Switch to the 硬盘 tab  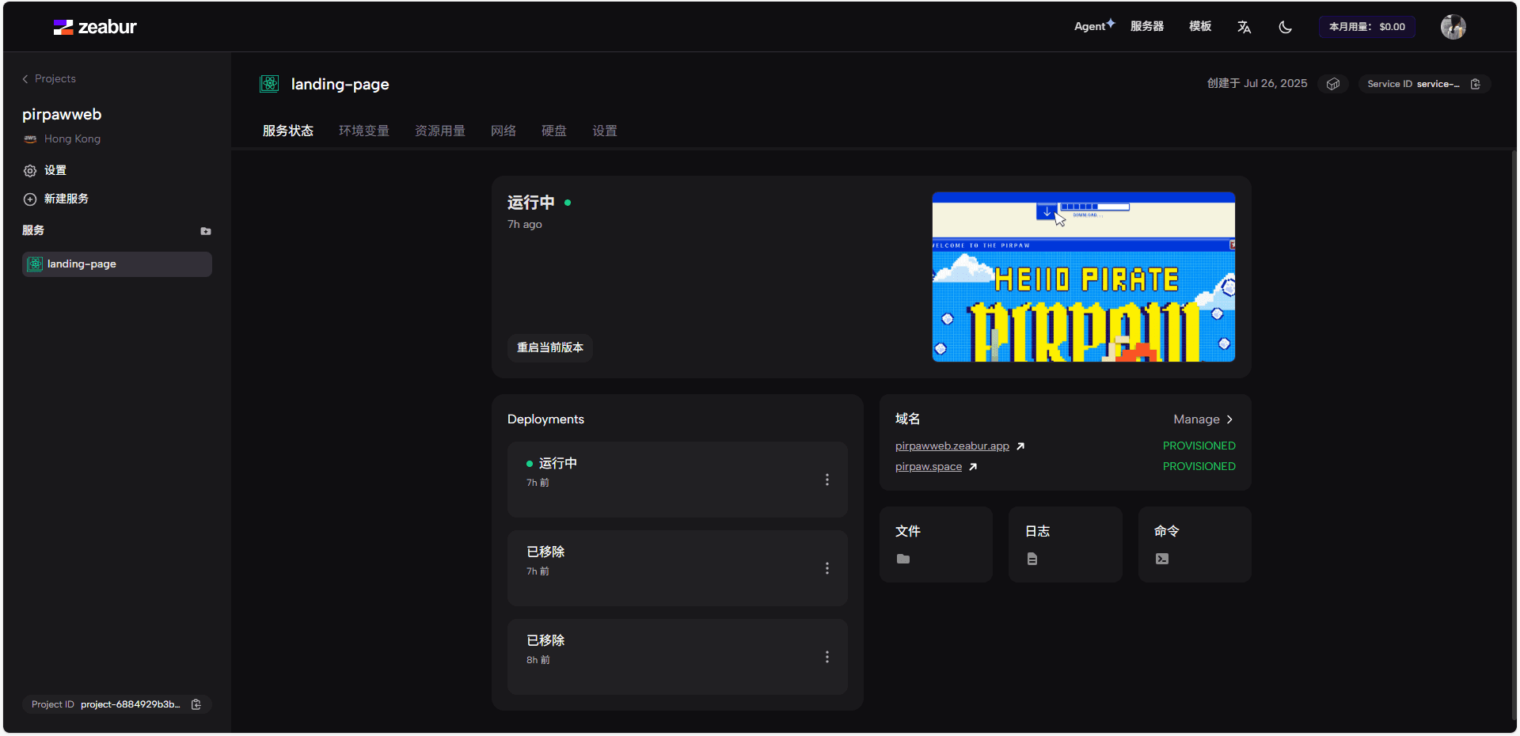[554, 131]
